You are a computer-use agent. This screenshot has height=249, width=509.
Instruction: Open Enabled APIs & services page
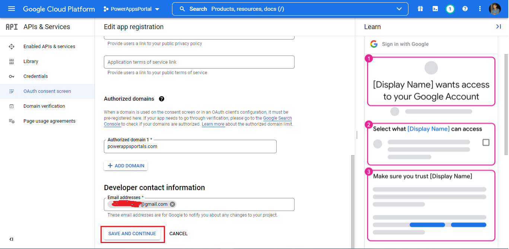click(x=49, y=47)
